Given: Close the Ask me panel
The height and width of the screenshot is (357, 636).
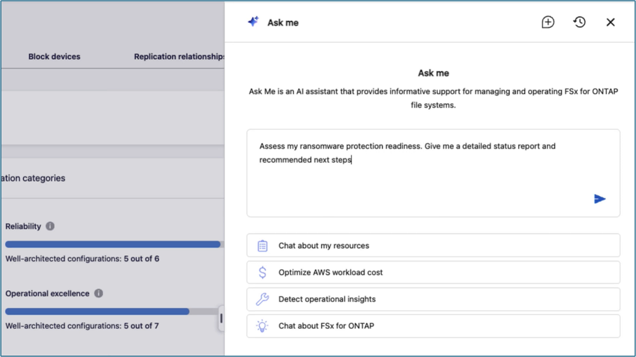Looking at the screenshot, I should [611, 22].
